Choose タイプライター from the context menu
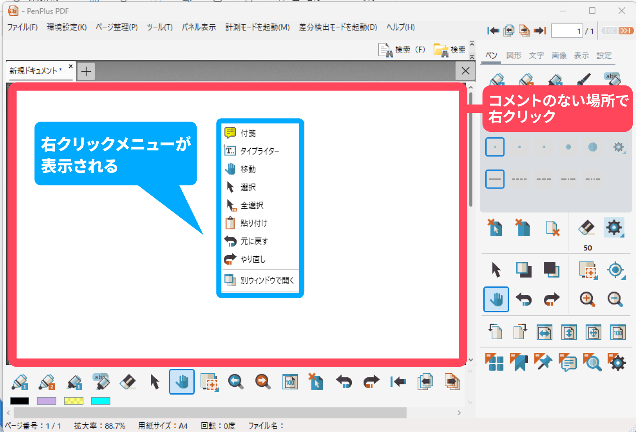 pos(260,151)
